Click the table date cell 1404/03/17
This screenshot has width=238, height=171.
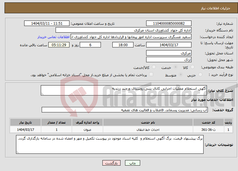click(25, 130)
